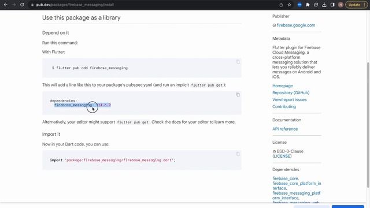Click highlighted 'firebase_messaging: ^14.6.9' text
The image size is (370, 208).
tap(82, 105)
